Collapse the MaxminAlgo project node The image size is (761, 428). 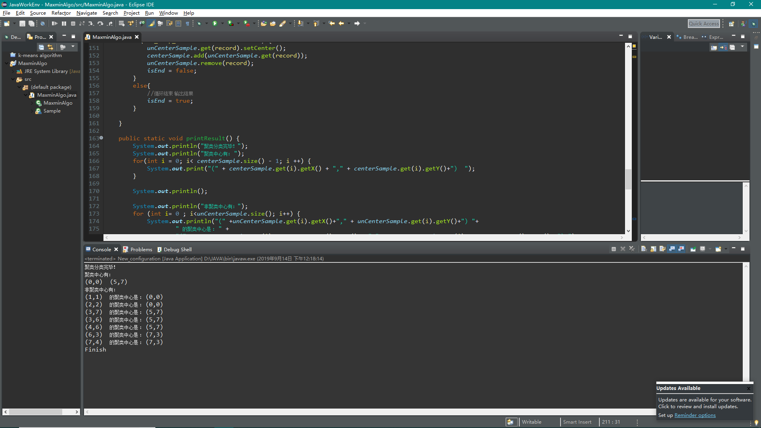(x=7, y=63)
